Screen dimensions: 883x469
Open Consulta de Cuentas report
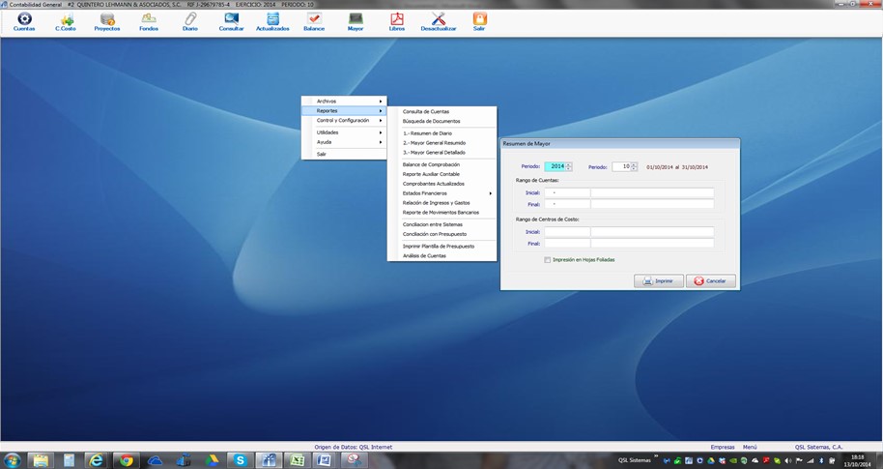(x=442, y=111)
